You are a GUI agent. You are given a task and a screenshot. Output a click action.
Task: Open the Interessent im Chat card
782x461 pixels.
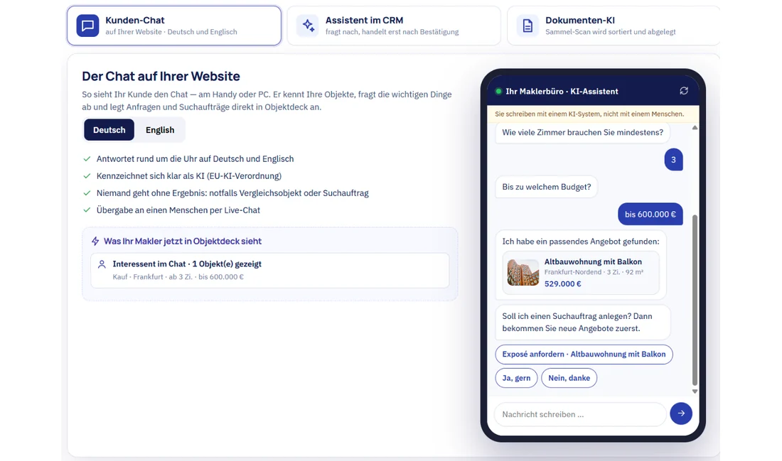pos(270,270)
